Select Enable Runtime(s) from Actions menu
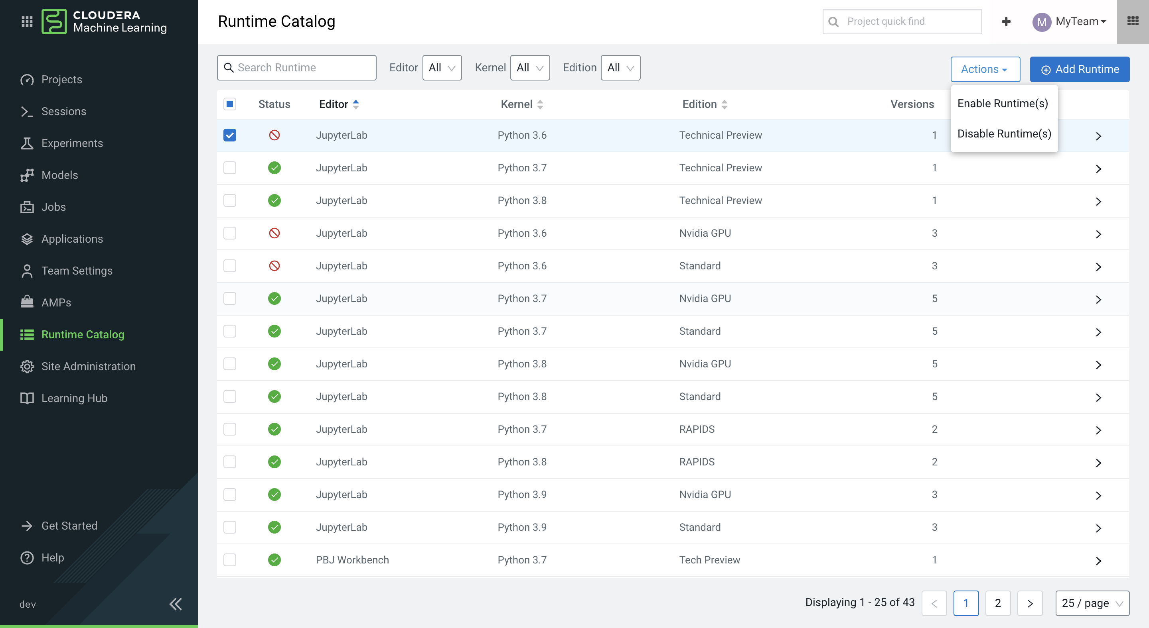This screenshot has width=1149, height=628. [1003, 103]
